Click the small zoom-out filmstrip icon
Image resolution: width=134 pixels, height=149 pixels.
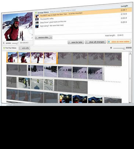(111, 48)
